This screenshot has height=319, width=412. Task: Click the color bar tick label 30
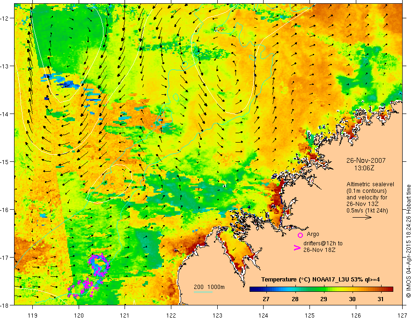[x=352, y=299]
